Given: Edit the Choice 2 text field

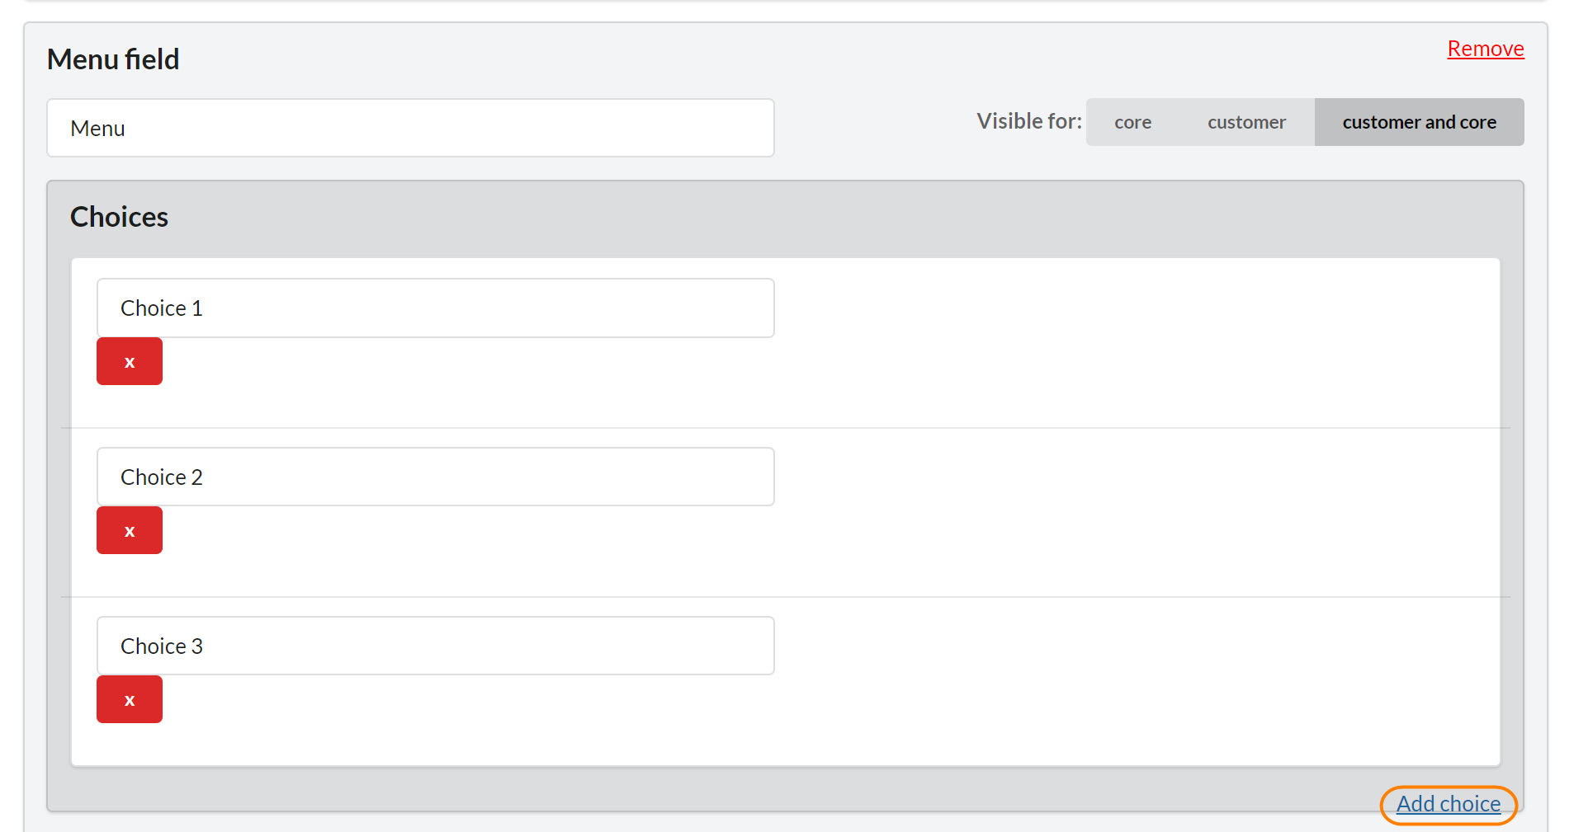Looking at the screenshot, I should point(435,477).
